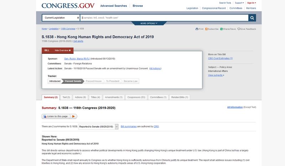The height and width of the screenshot is (166, 285).
Task: Click into the legislation search field
Action: pos(164,17)
